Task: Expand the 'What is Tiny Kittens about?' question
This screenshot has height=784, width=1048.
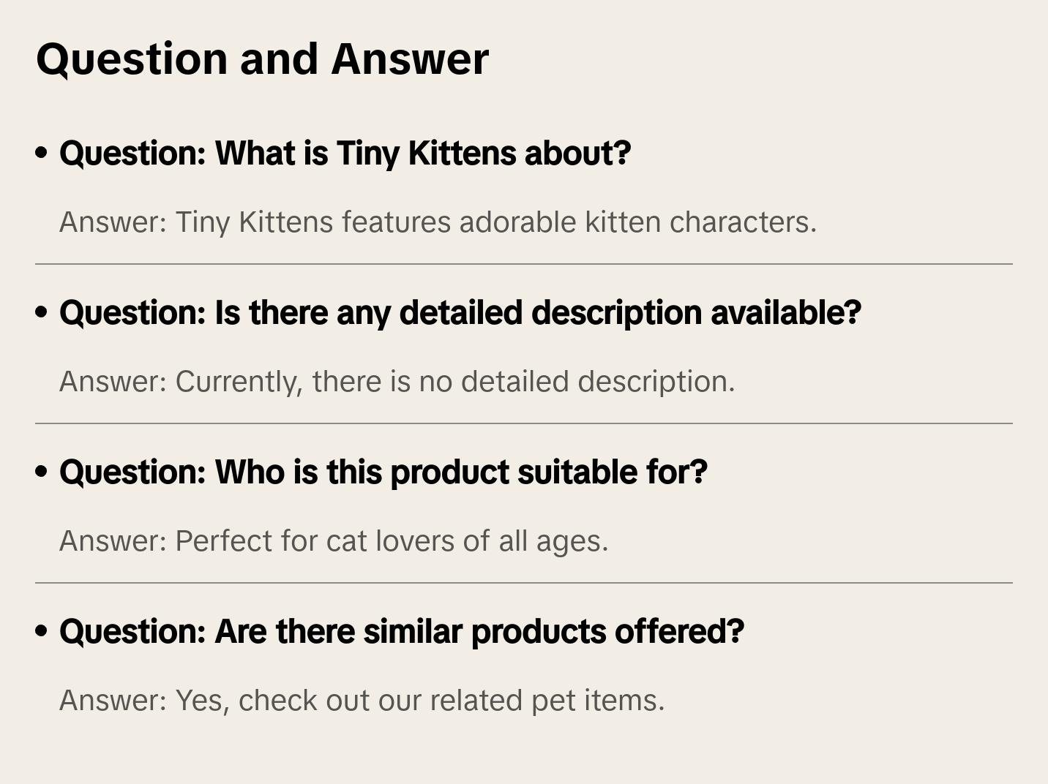Action: pyautogui.click(x=345, y=154)
